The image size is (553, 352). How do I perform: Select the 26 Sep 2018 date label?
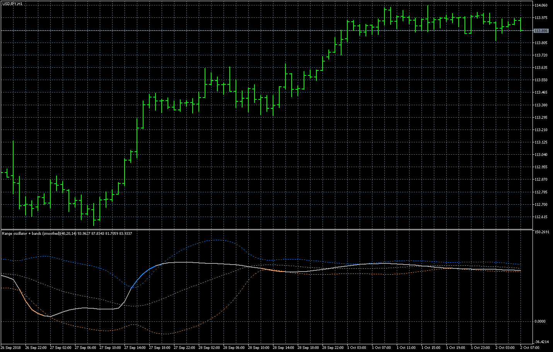pos(11,347)
